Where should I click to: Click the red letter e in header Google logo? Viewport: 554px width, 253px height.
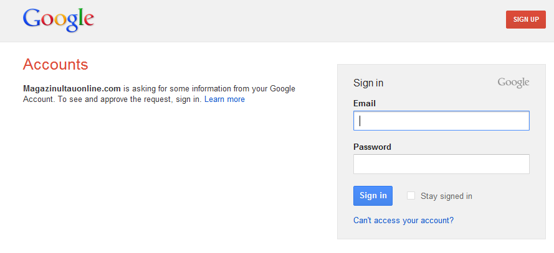pyautogui.click(x=88, y=21)
